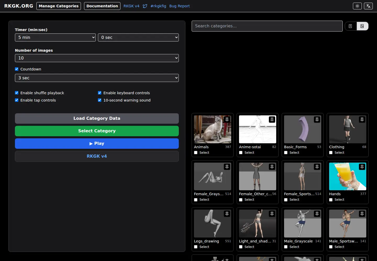Switch to compact list view icon

point(351,26)
